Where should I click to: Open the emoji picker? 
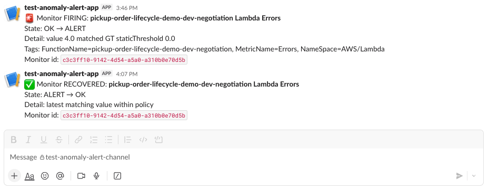coord(45,176)
